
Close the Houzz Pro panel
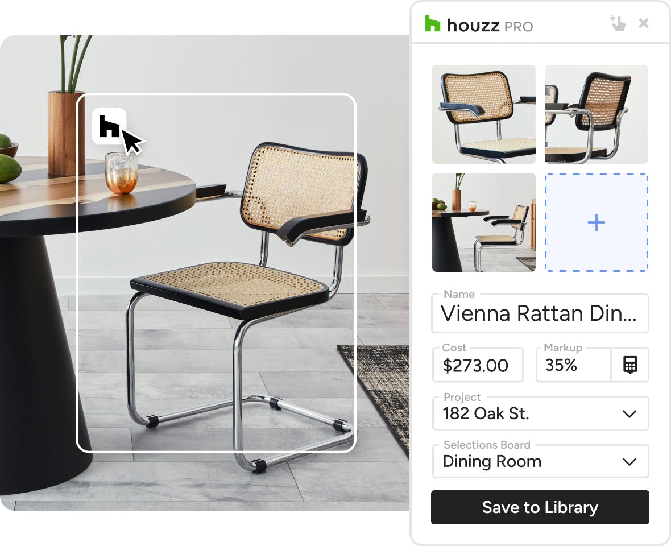coord(644,23)
